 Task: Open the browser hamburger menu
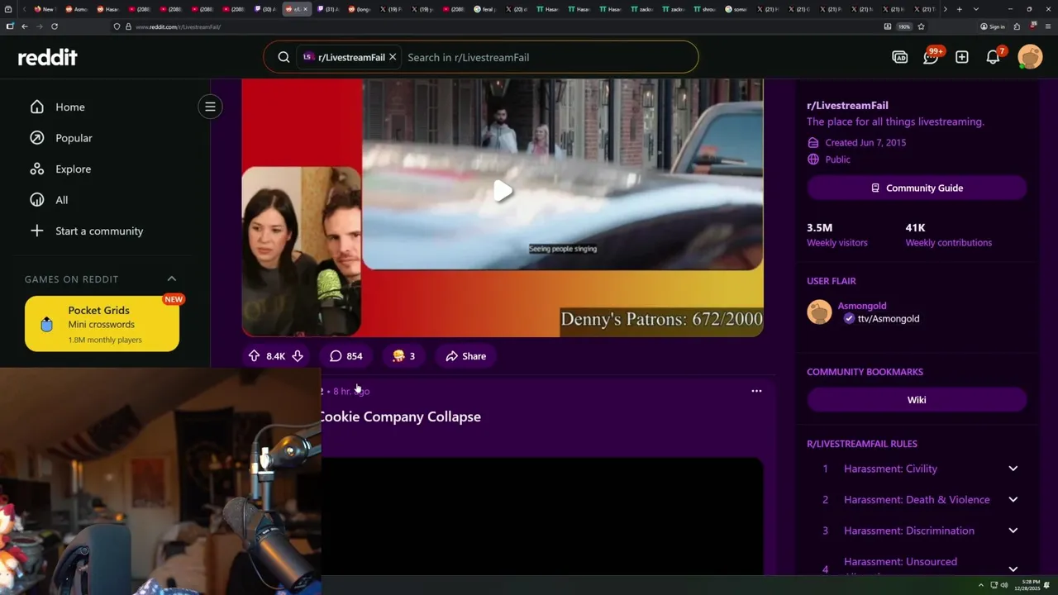(1046, 26)
